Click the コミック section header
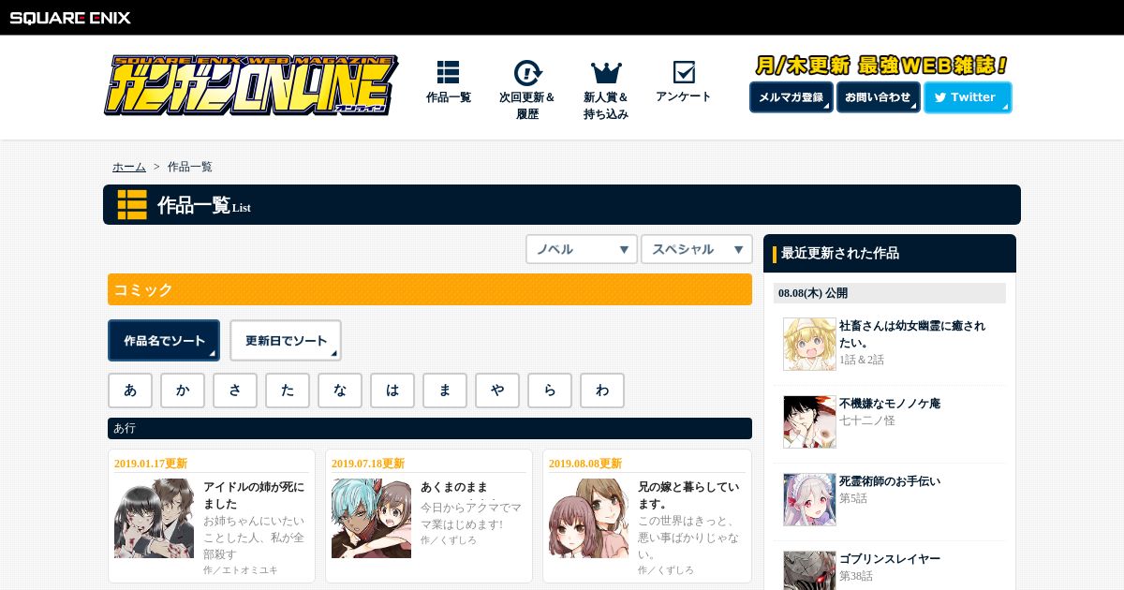 point(430,289)
